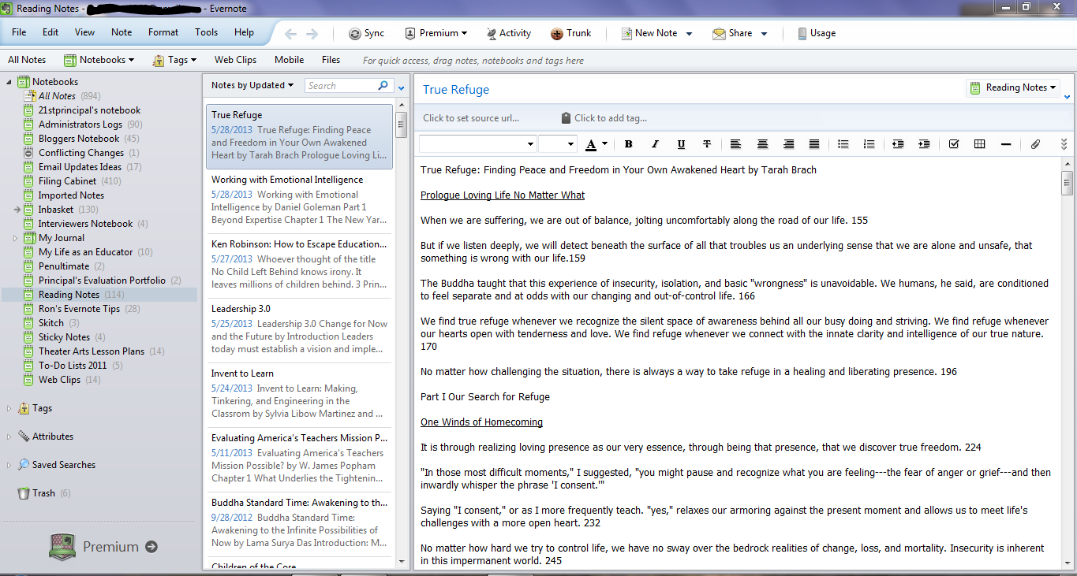Open the Format menu
Screen dimensions: 1077x576
click(x=163, y=32)
